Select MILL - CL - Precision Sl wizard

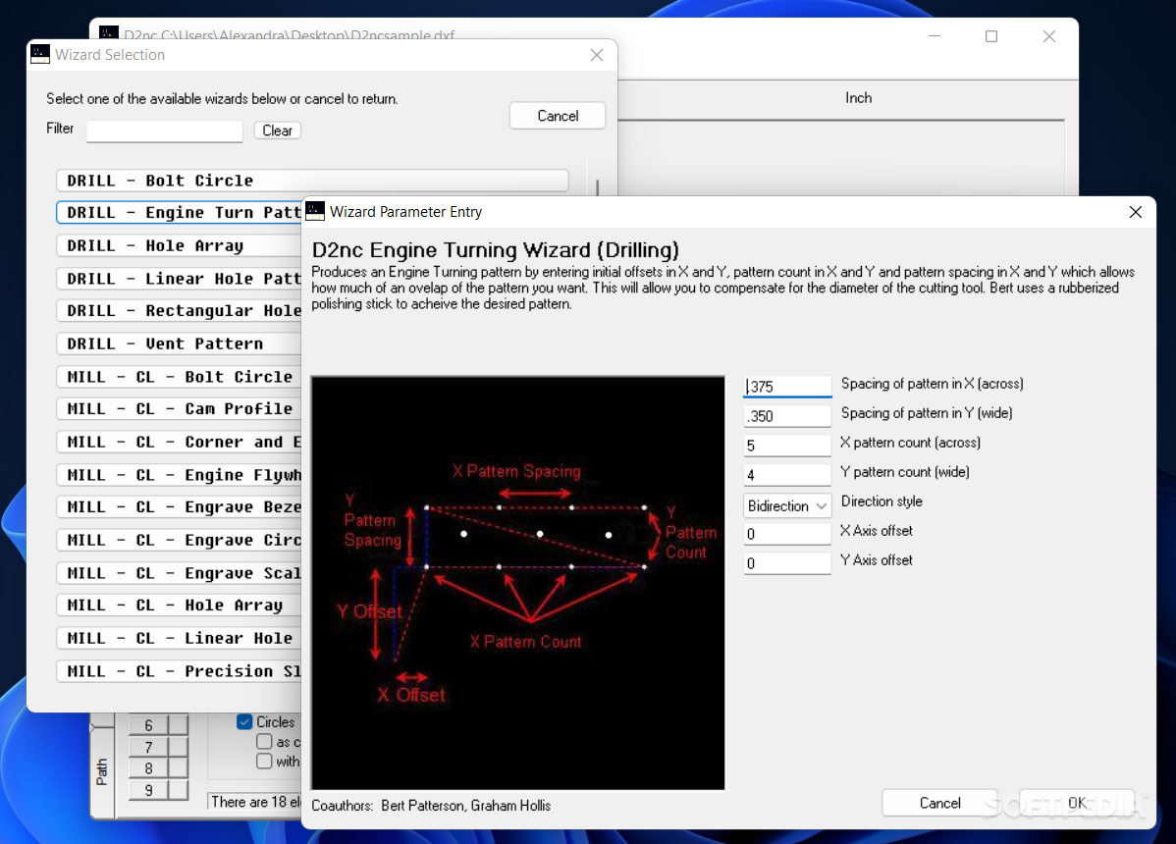tap(180, 671)
